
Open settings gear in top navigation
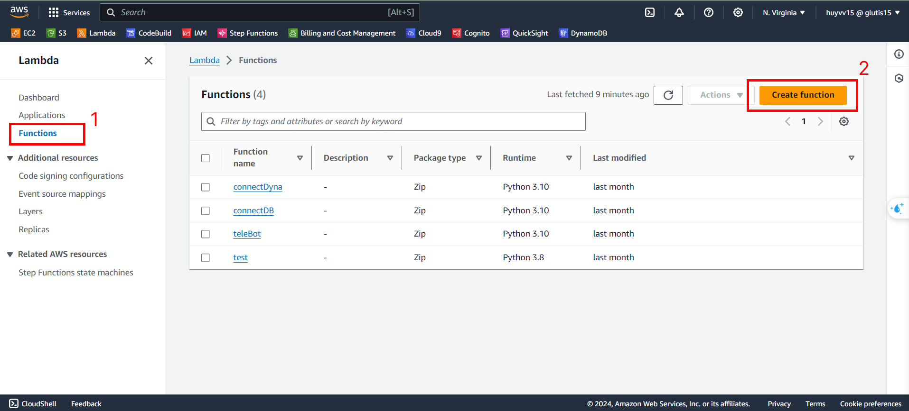[x=738, y=12]
